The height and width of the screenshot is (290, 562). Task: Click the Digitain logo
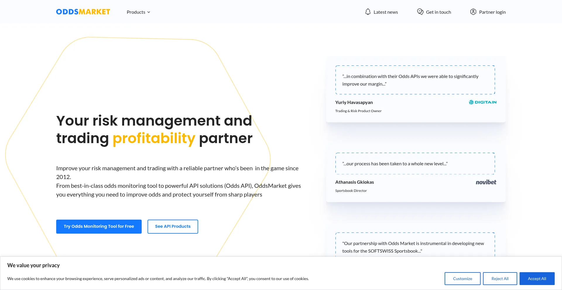coord(483,102)
